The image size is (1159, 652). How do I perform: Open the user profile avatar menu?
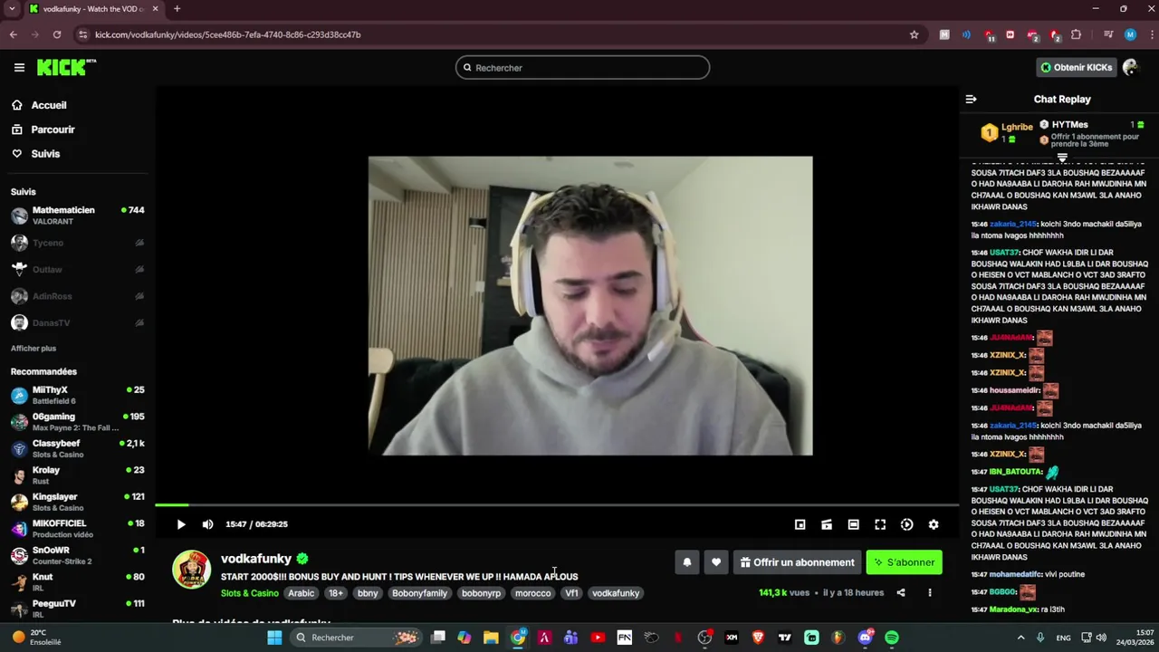[1130, 67]
